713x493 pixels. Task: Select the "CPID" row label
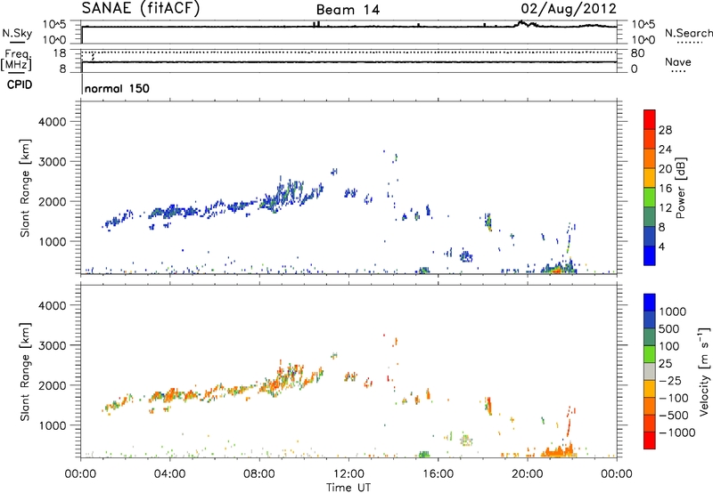[x=20, y=85]
